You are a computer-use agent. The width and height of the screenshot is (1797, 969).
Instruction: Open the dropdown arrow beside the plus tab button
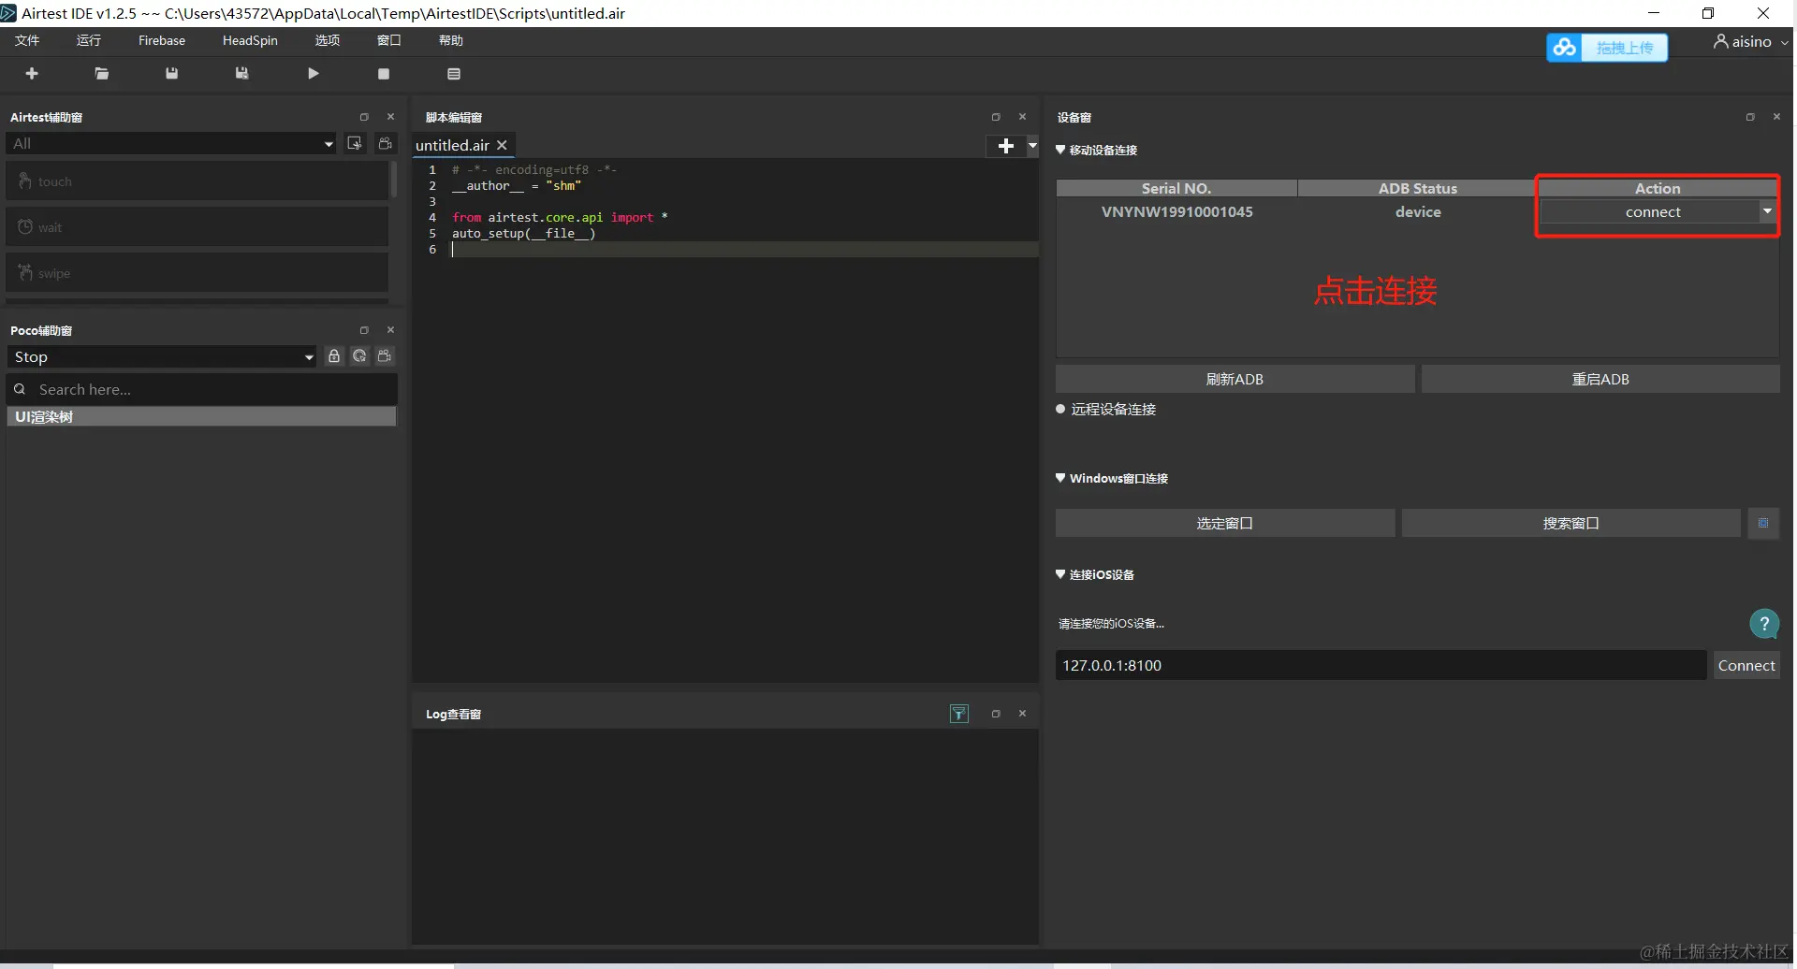[1032, 146]
